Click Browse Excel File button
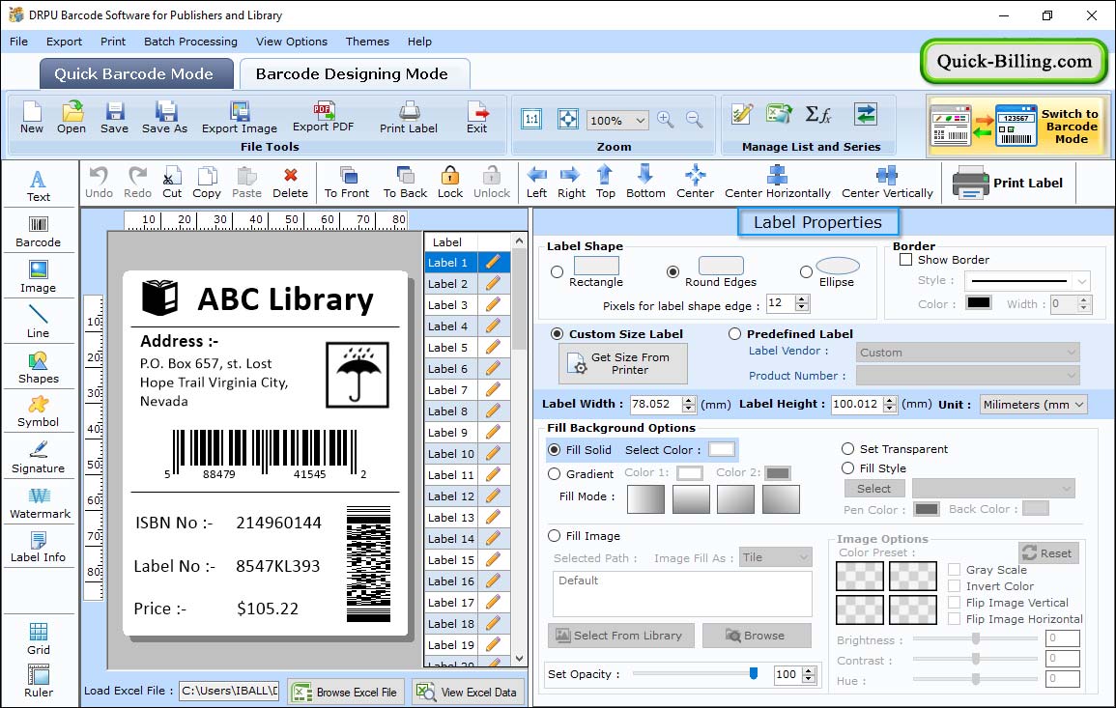Viewport: 1116px width, 708px height. 346,692
